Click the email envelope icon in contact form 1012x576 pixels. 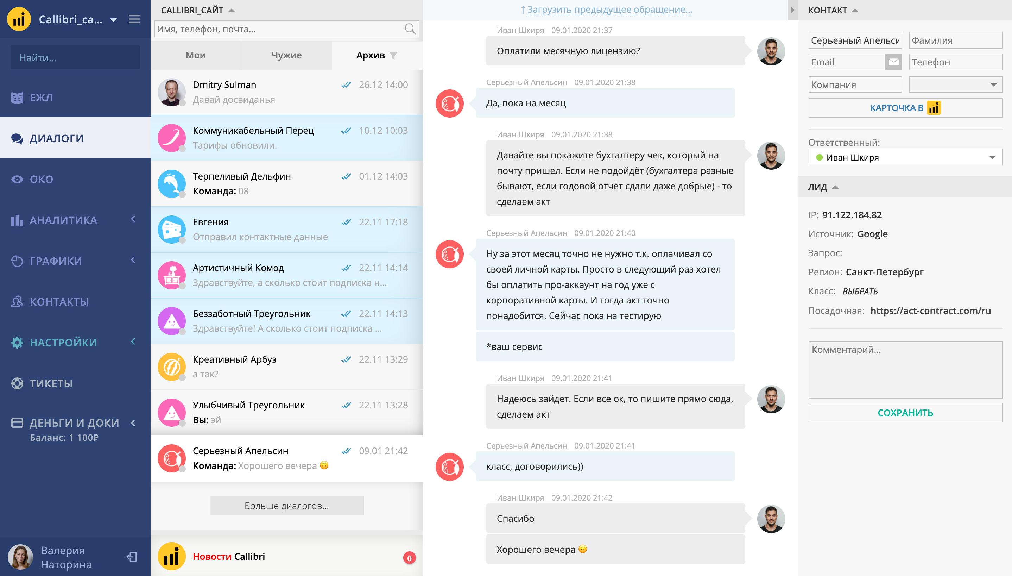(893, 62)
